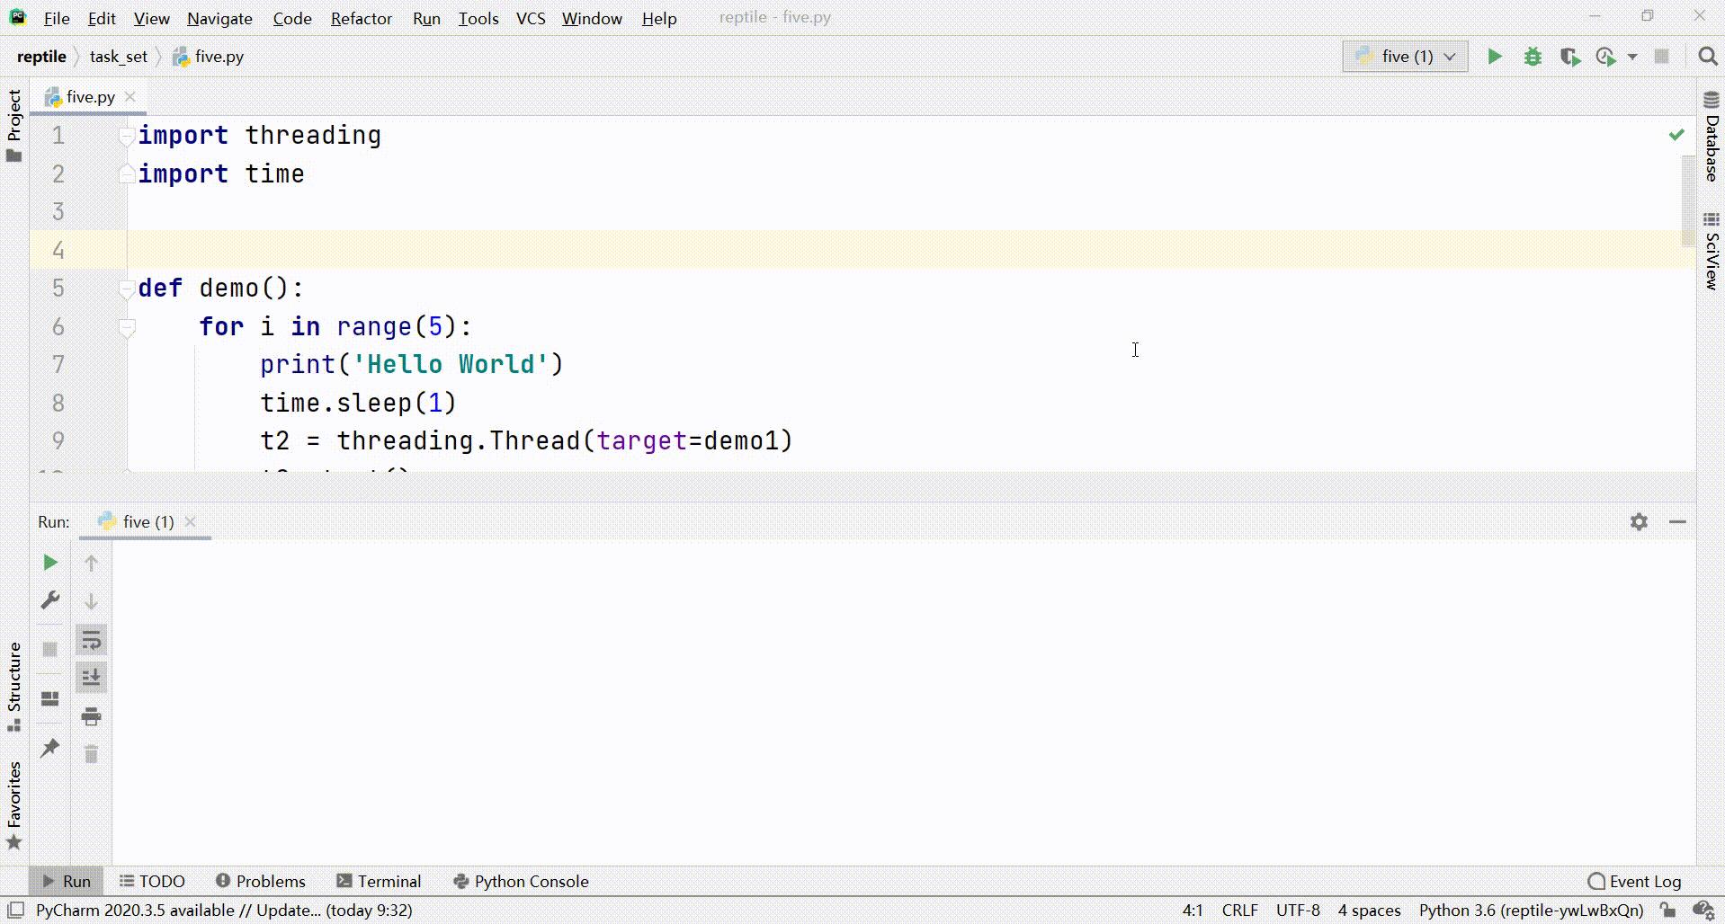This screenshot has height=924, width=1725.
Task: Pin the Run tab with pushpin icon
Action: [50, 748]
